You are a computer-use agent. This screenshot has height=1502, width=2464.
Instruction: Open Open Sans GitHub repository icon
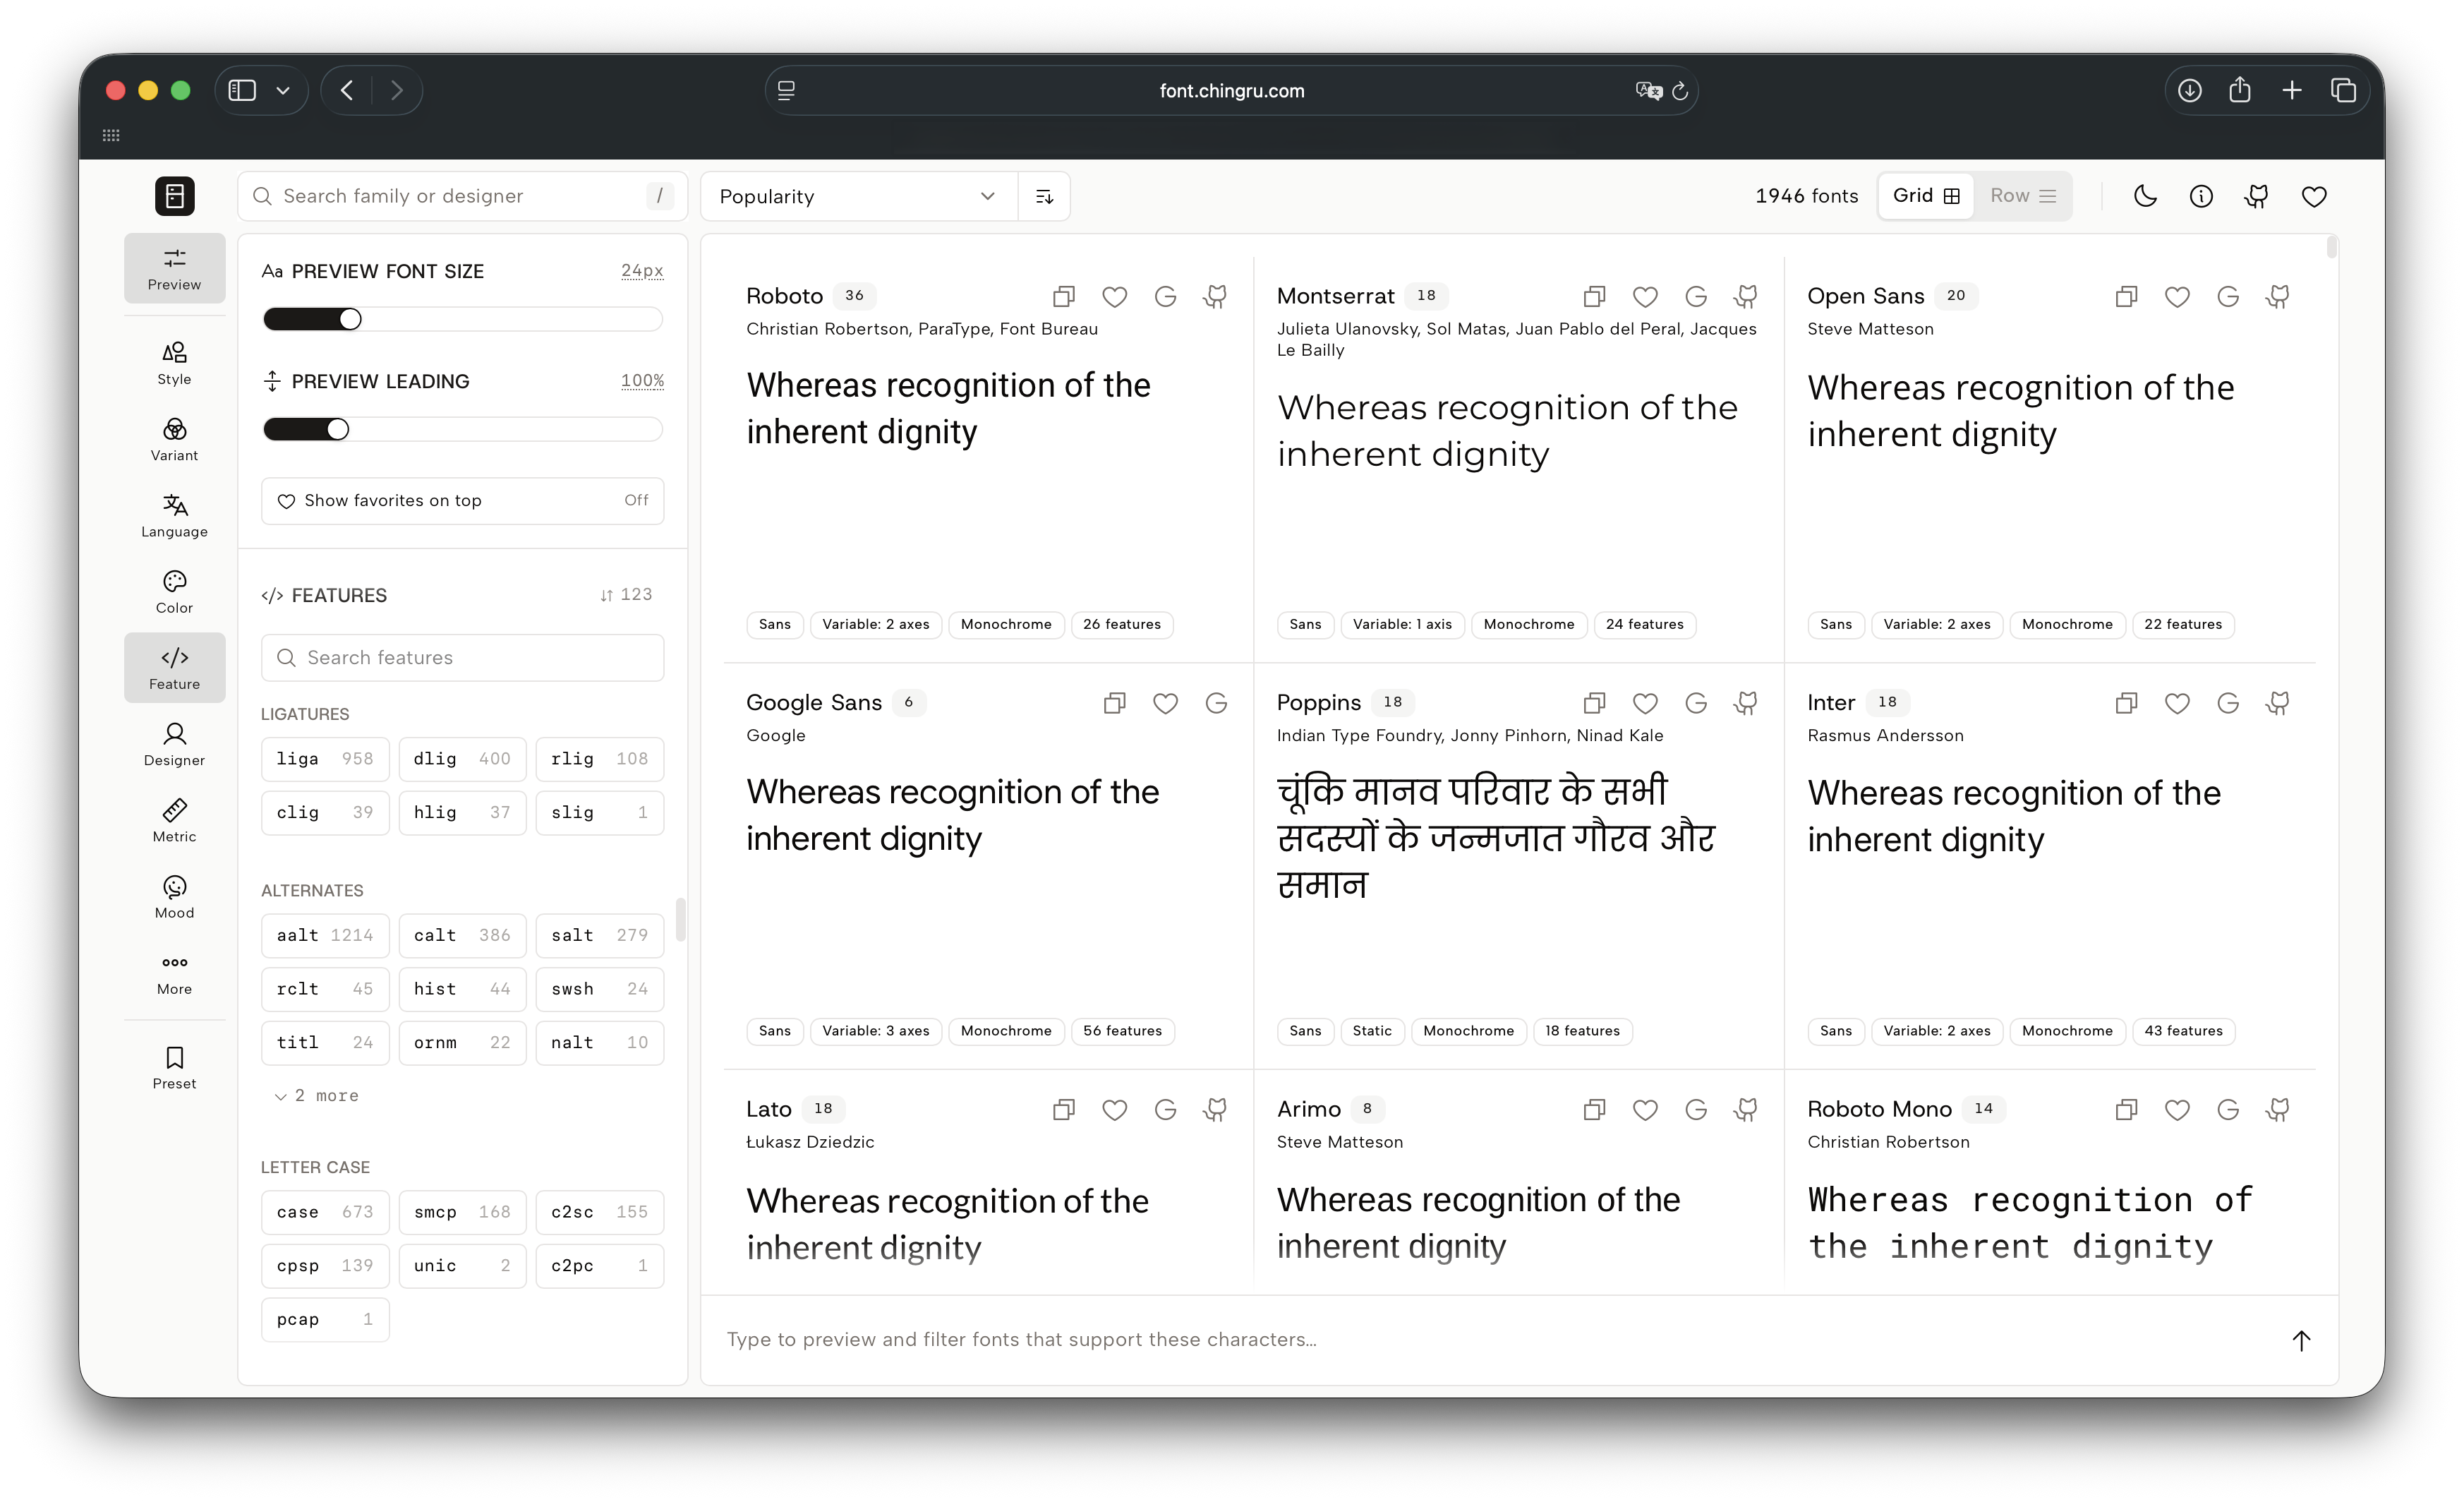click(2278, 296)
